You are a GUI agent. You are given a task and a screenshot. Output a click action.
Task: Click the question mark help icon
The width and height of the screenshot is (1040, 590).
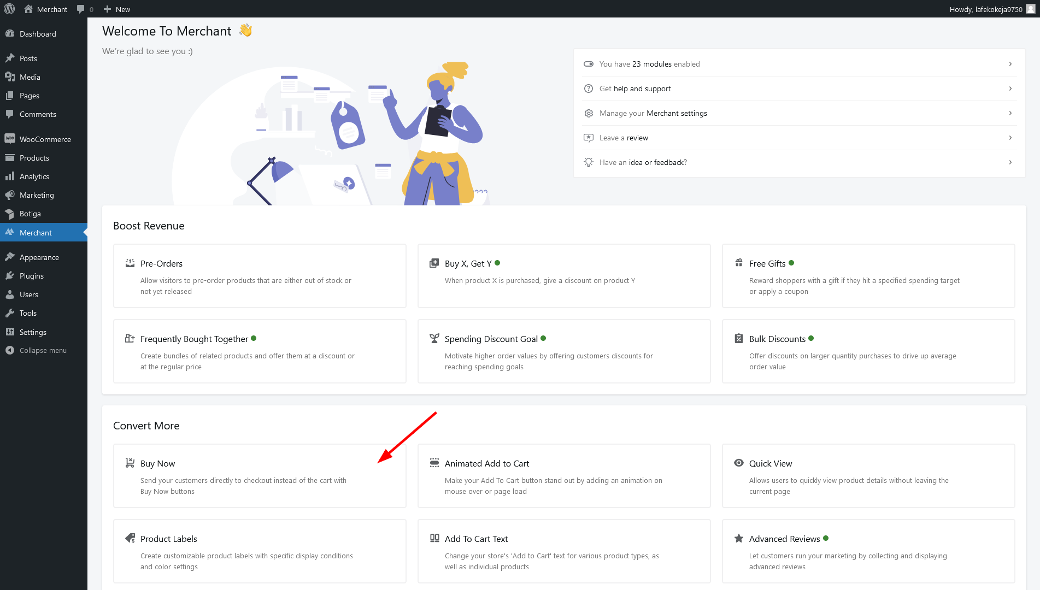tap(589, 88)
